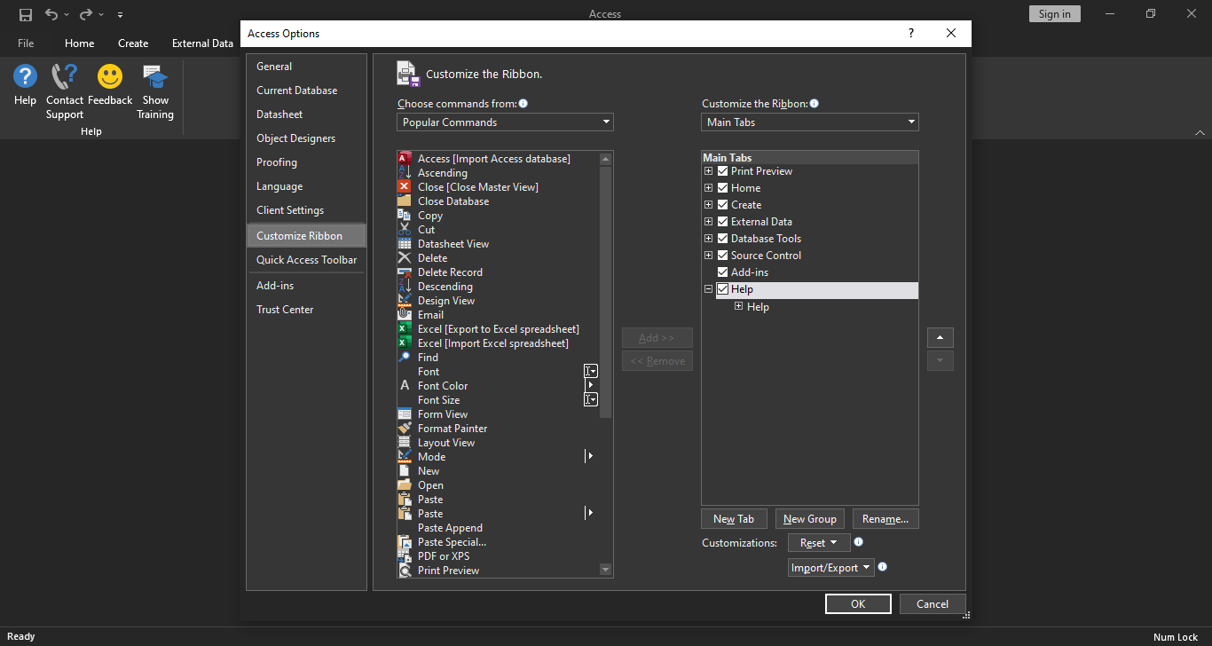Select the Find command in list

click(x=428, y=358)
